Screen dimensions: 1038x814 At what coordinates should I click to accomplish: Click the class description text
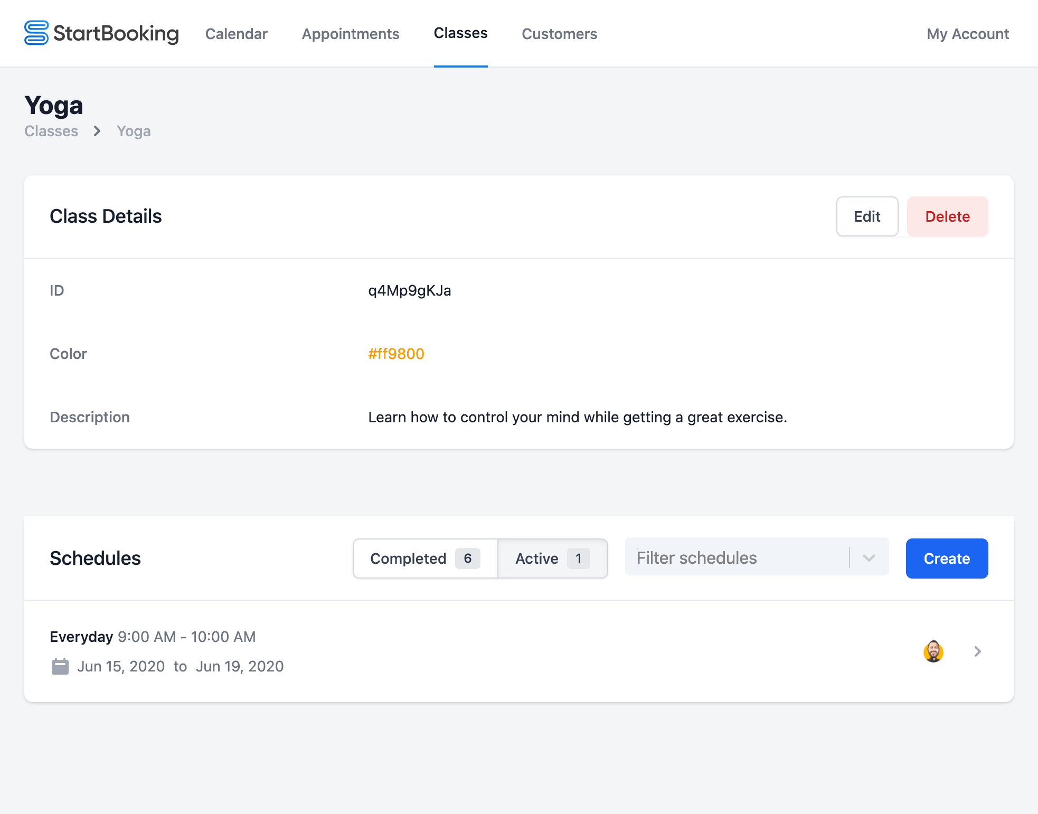coord(578,417)
